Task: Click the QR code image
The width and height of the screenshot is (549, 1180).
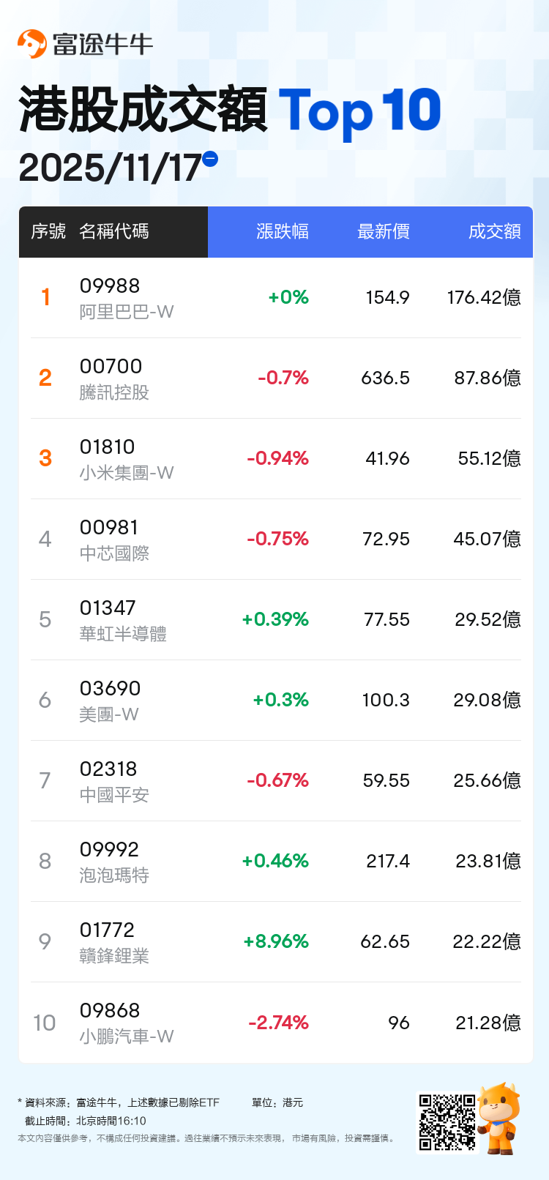Action: tap(447, 1122)
